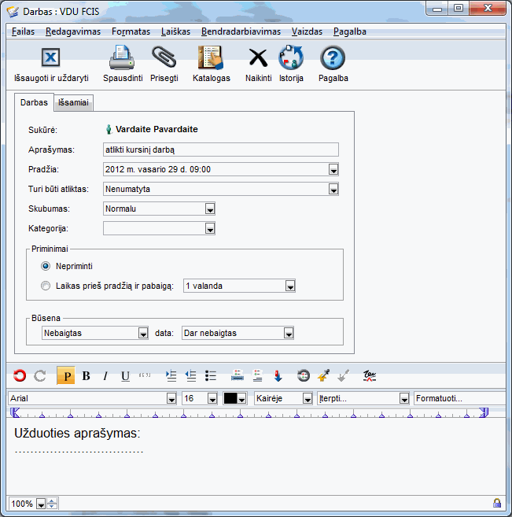Viewport: 512px width, 517px height.
Task: Click the Prisegti paperclip icon
Action: coord(164,58)
